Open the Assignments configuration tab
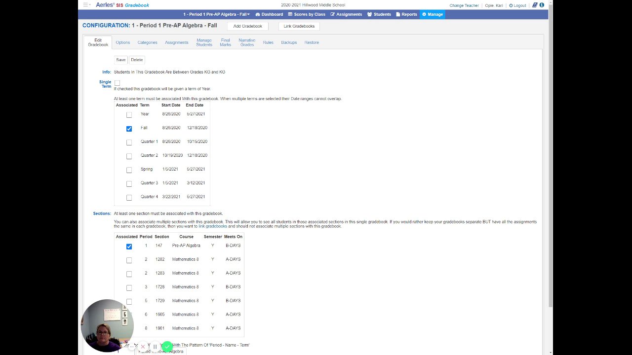Screen dimensions: 632x355 pos(177,42)
